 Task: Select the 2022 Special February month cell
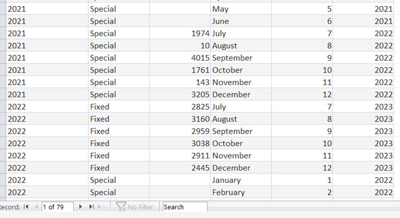coord(241,192)
